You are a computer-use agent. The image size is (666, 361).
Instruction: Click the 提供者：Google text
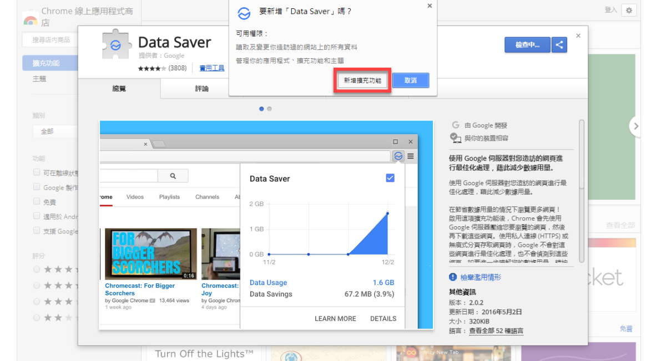tap(162, 55)
